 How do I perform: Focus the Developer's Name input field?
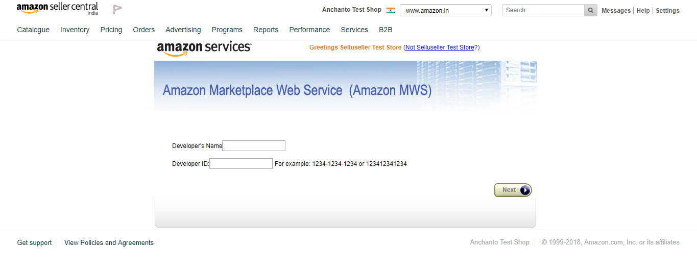coord(254,146)
